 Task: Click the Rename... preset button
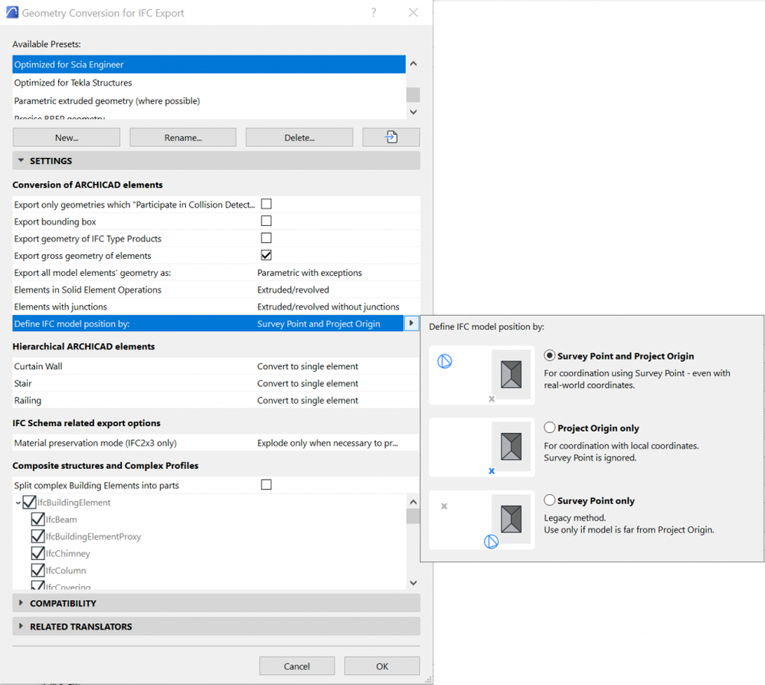[183, 137]
